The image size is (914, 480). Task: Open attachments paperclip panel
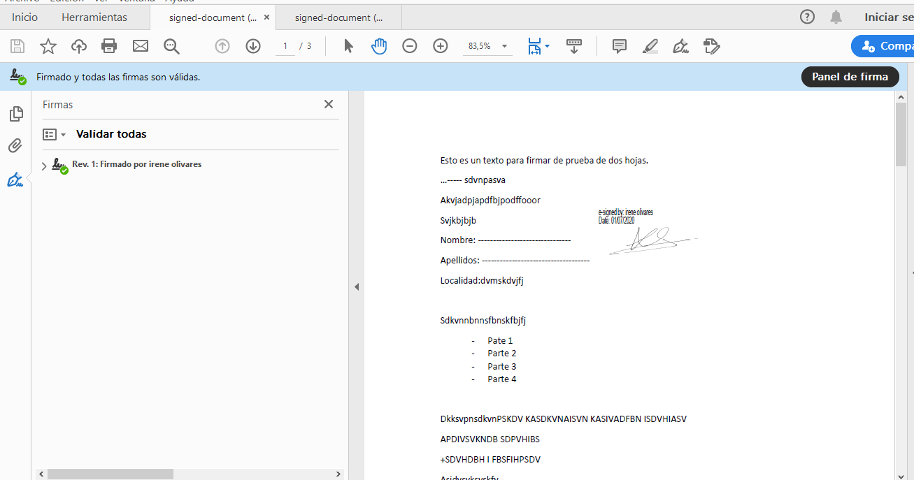pos(15,146)
